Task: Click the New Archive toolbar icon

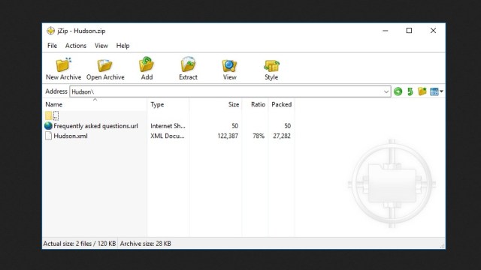Action: click(x=63, y=65)
